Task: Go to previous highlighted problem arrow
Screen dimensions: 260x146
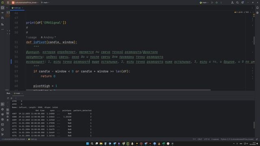Action: [x=251, y=12]
